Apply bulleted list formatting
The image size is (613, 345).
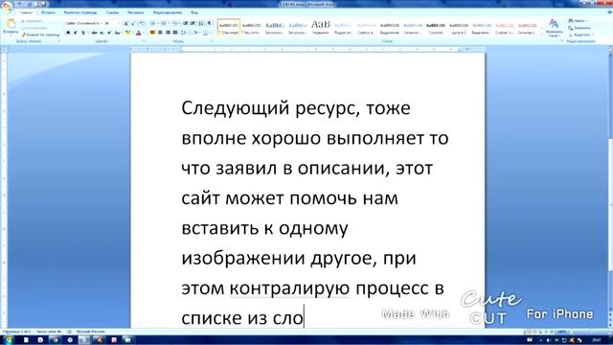(153, 23)
